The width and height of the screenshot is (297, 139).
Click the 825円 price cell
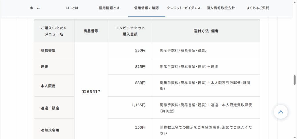point(130,66)
